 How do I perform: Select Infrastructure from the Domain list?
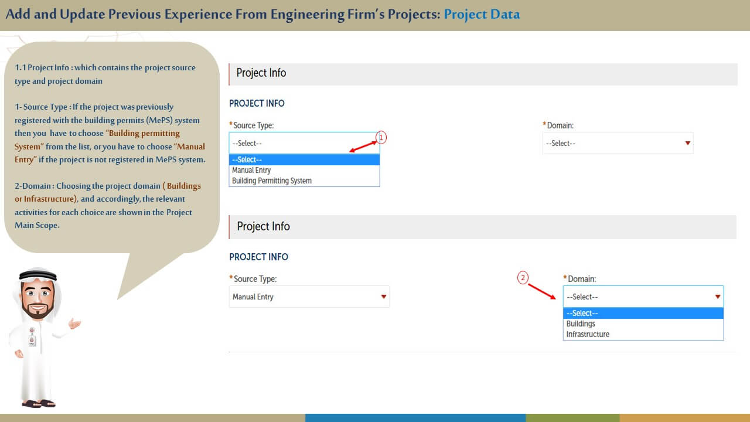click(x=588, y=335)
